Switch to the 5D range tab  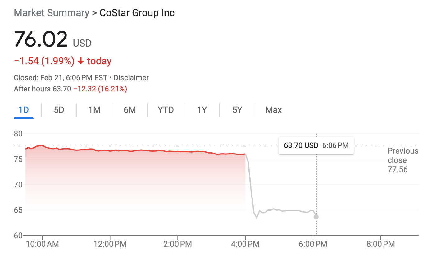pos(59,110)
